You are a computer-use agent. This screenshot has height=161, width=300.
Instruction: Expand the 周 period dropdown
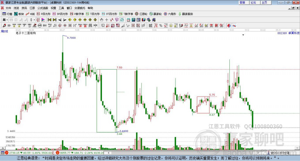click(x=7, y=20)
